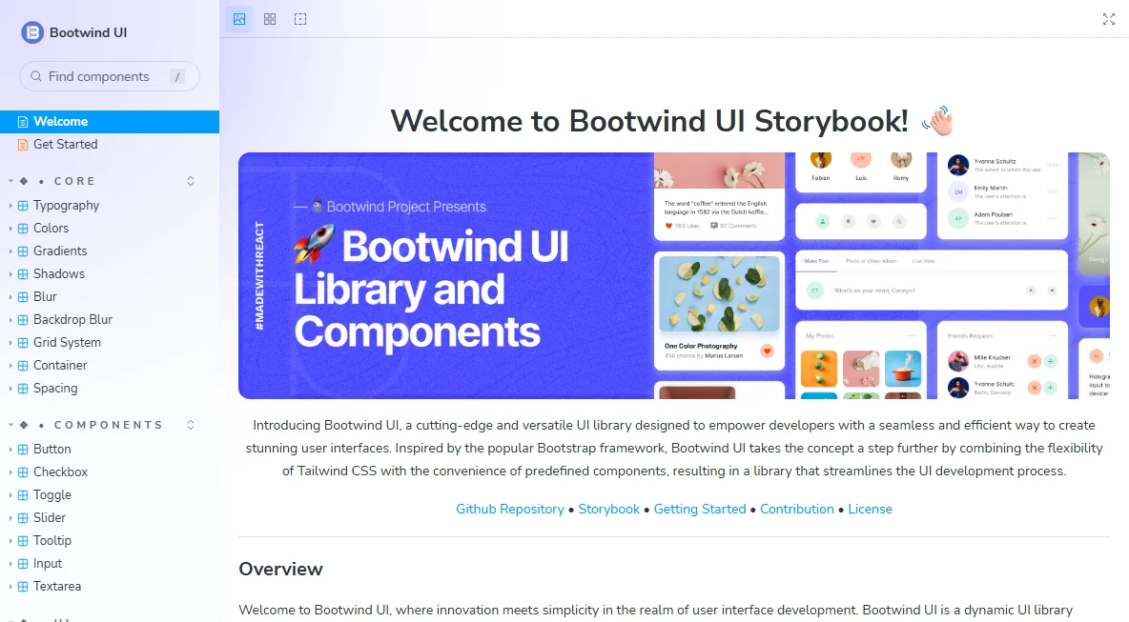Click the Get Started document icon
This screenshot has width=1129, height=622.
(23, 145)
